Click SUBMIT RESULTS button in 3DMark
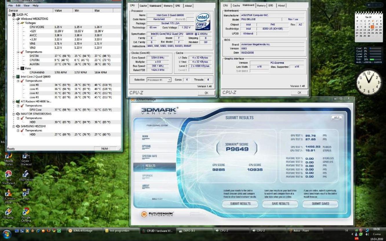This screenshot has width=386, height=241. [x=240, y=204]
